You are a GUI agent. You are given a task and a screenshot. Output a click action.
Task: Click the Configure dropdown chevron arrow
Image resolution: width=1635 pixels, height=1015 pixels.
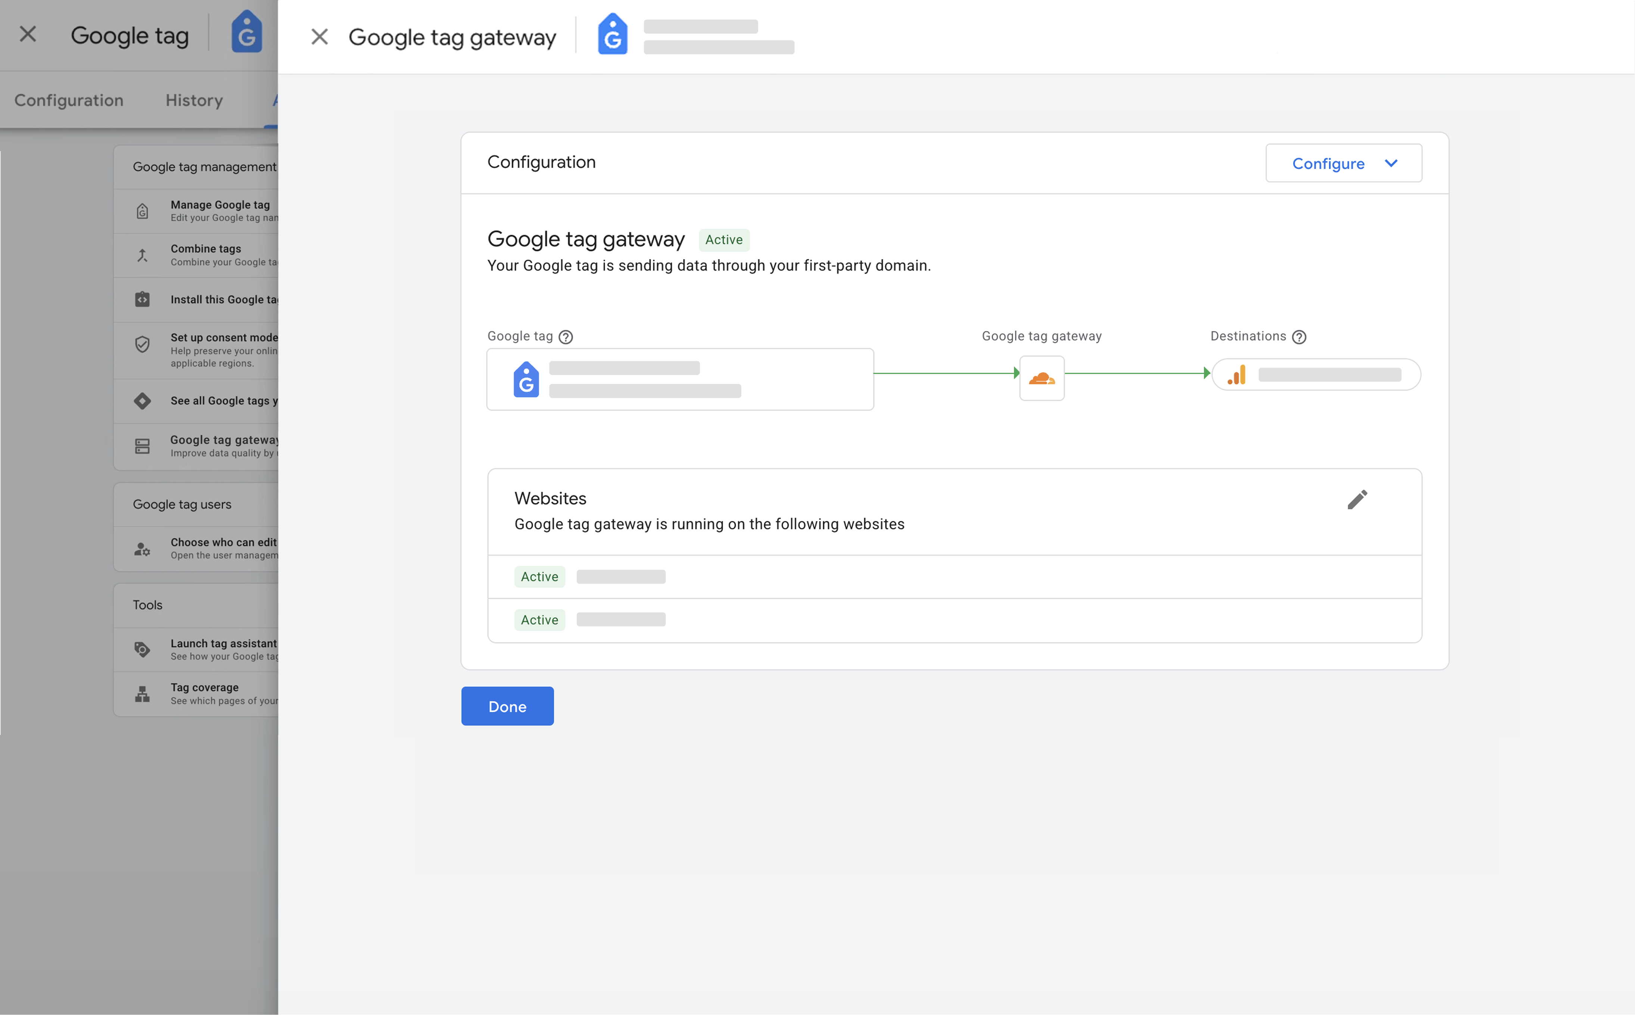(x=1391, y=163)
